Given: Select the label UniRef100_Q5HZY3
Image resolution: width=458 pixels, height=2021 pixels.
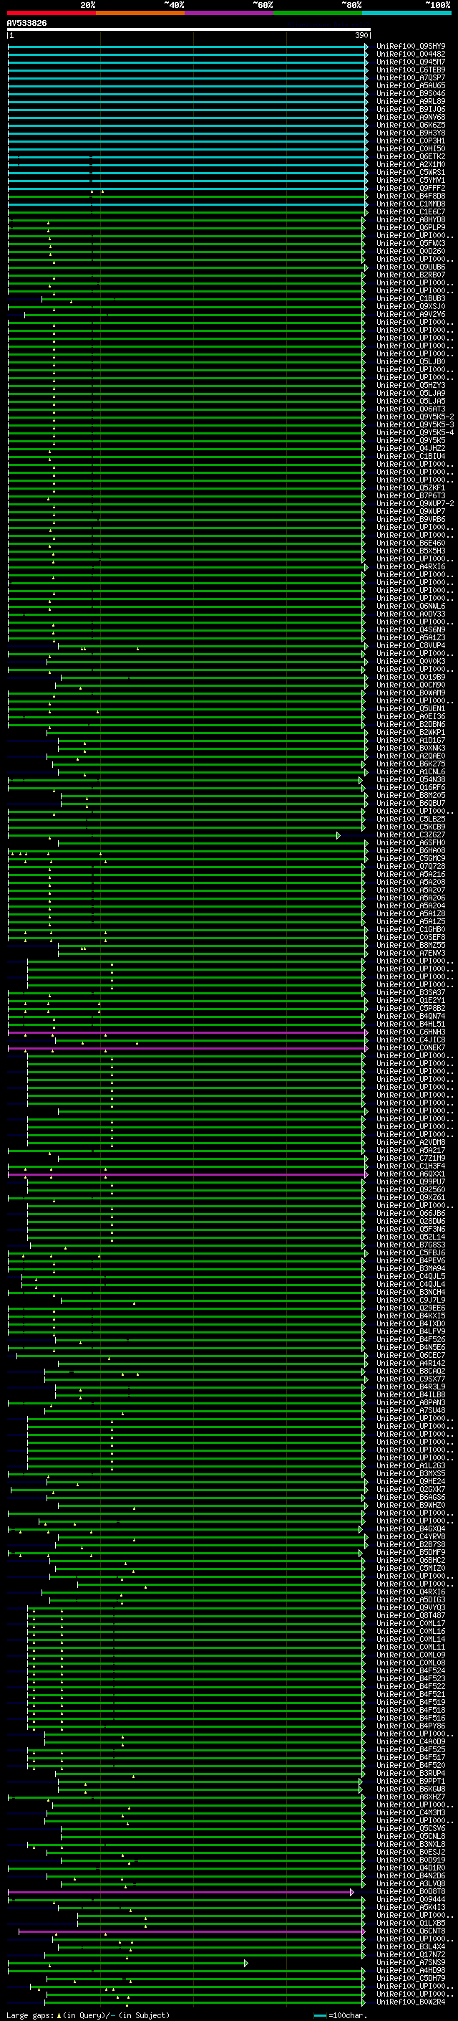Looking at the screenshot, I should pyautogui.click(x=411, y=385).
